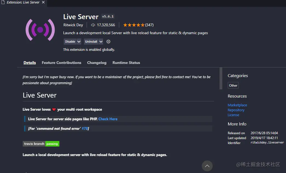Switch to the Details tab
Screen dimensions: 286x173
(x=30, y=63)
